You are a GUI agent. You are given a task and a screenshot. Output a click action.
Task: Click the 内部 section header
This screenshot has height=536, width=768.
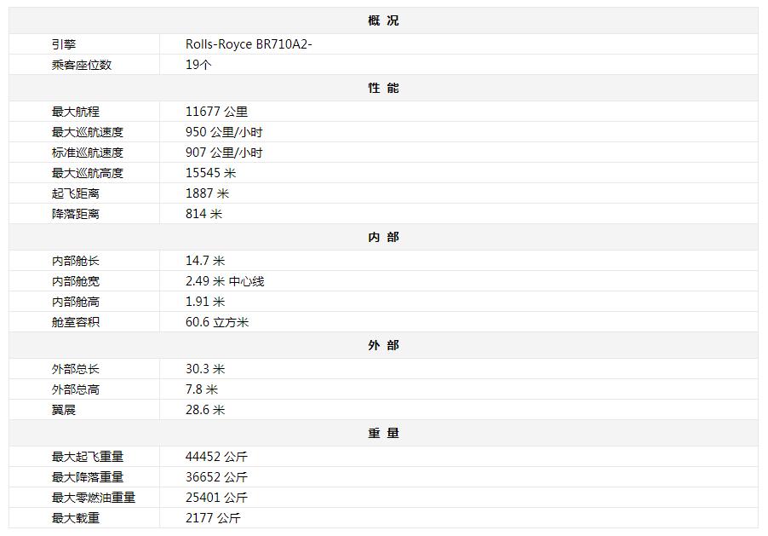click(x=383, y=237)
